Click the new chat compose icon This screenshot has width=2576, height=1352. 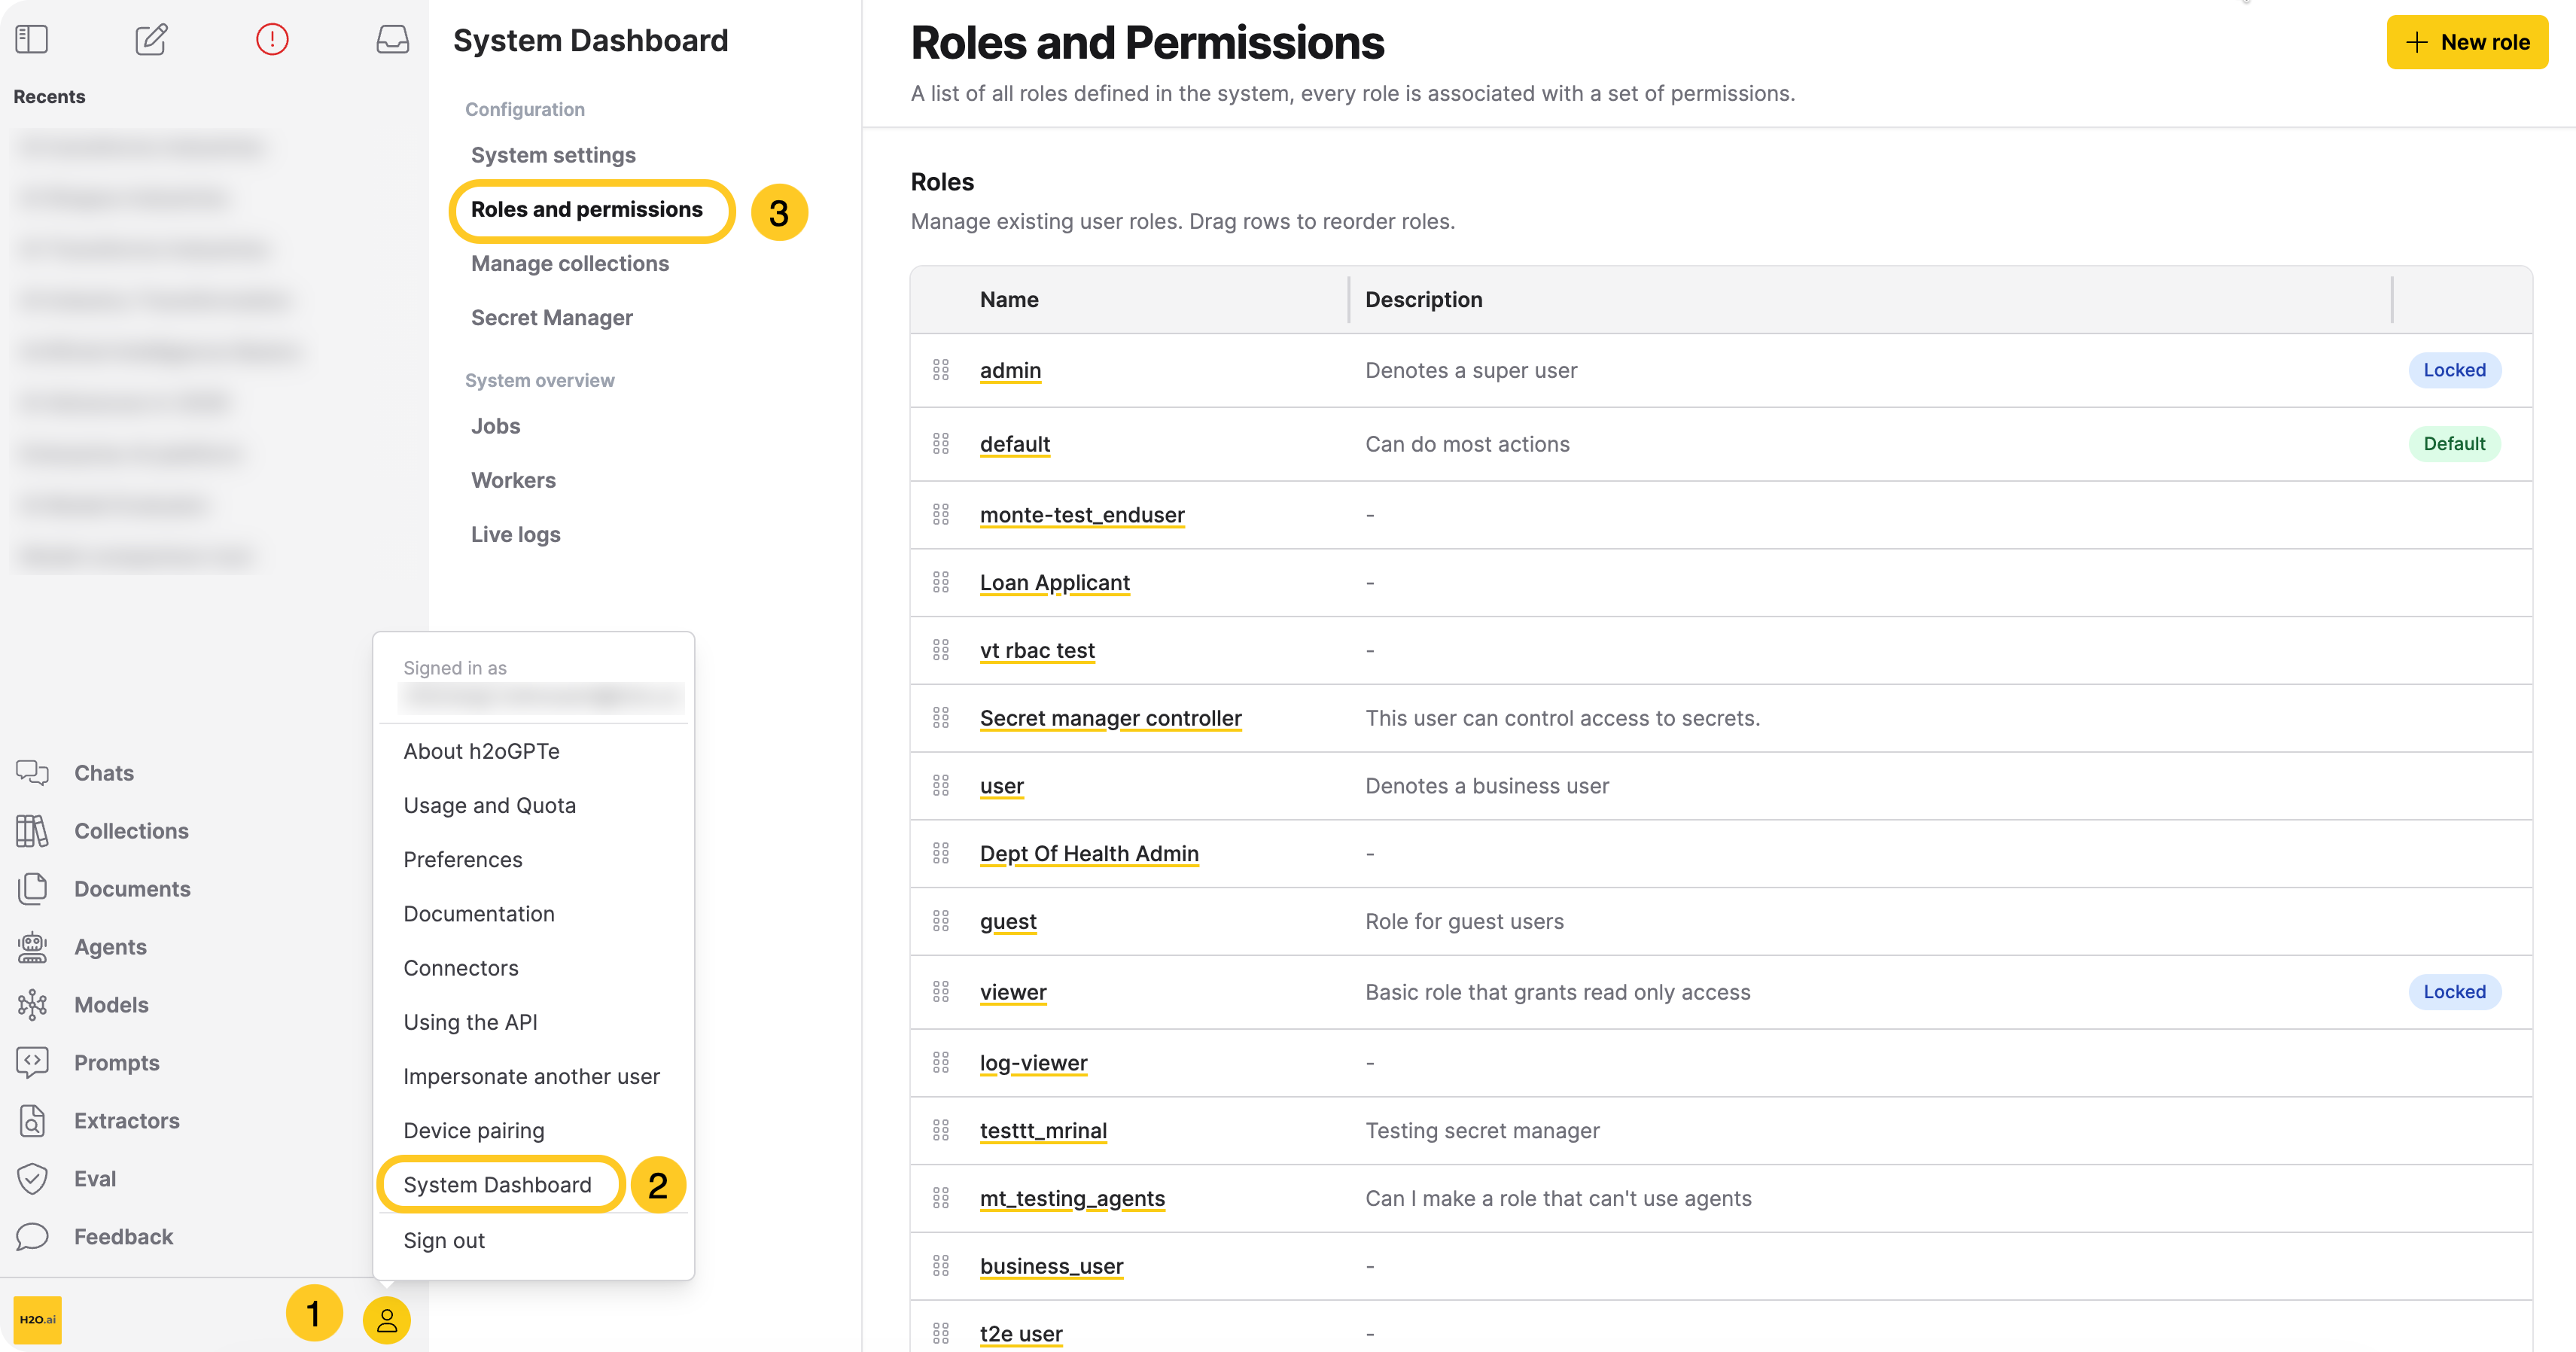[x=151, y=40]
